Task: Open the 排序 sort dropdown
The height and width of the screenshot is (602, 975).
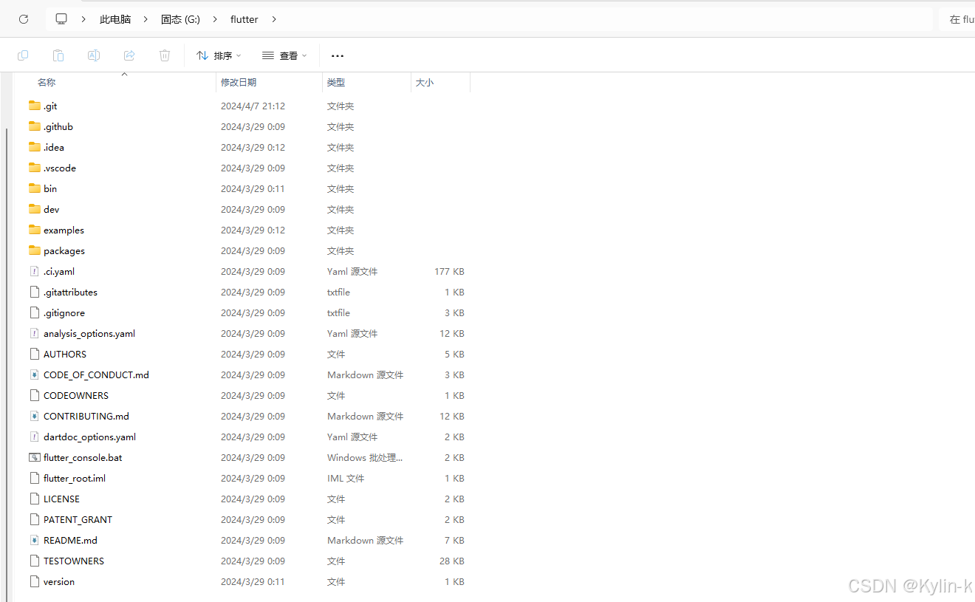Action: pyautogui.click(x=219, y=55)
